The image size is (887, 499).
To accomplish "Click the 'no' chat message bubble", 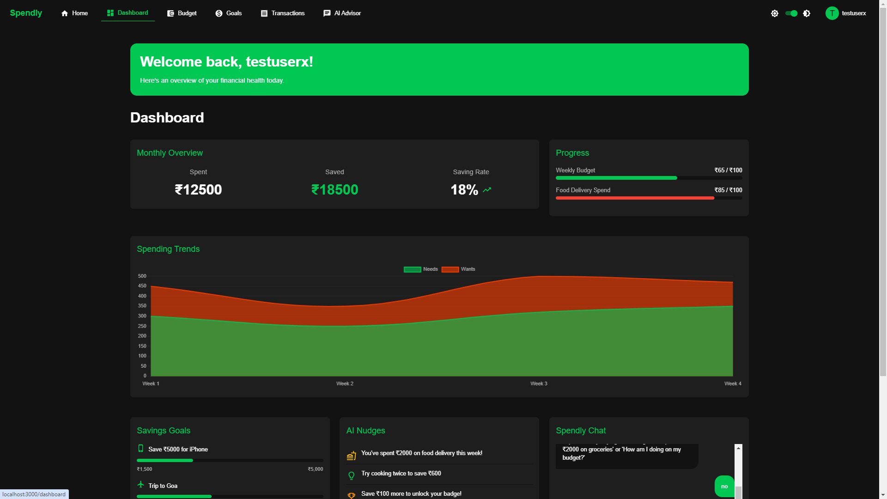I will (724, 486).
